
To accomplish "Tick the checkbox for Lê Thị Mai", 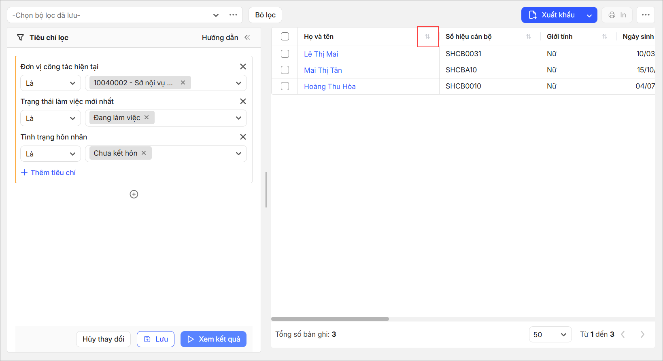I will (285, 54).
